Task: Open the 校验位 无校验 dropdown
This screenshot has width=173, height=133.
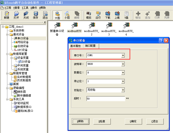Action: click(123, 90)
